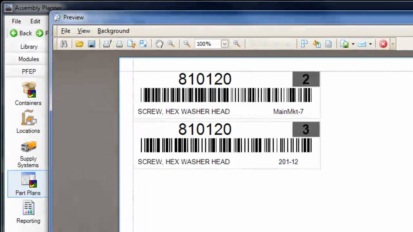Open Part Plans in the sidebar
The height and width of the screenshot is (232, 413).
pyautogui.click(x=28, y=184)
